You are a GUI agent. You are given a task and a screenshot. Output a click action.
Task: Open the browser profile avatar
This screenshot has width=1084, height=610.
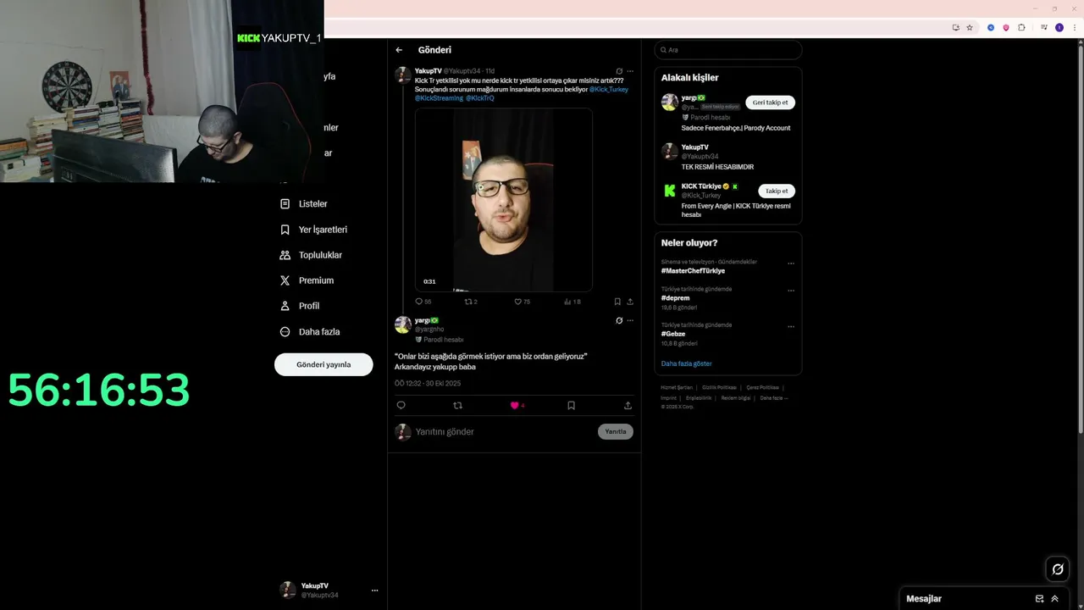(1059, 27)
